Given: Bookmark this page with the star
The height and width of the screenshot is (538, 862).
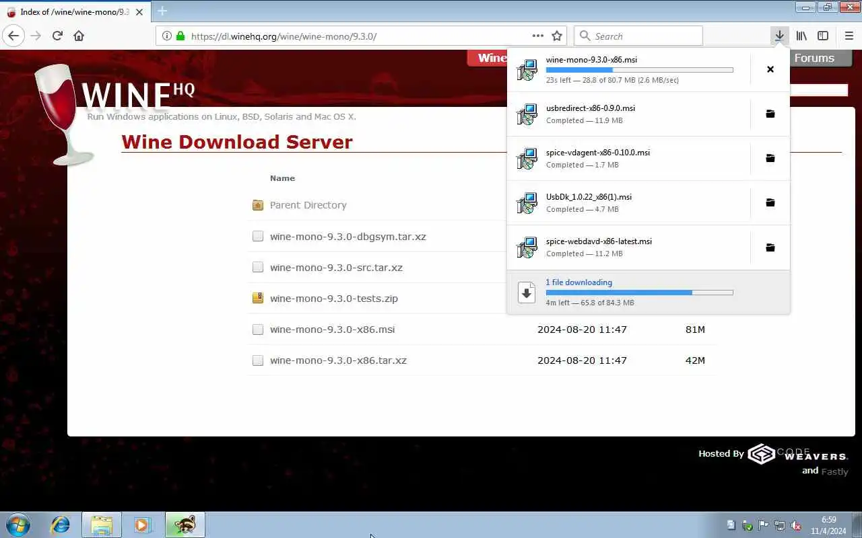Looking at the screenshot, I should (x=557, y=36).
